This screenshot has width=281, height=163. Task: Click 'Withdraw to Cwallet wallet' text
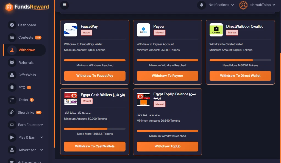(226, 44)
